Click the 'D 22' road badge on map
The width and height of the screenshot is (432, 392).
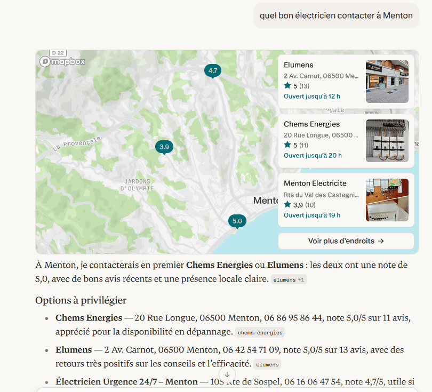58,53
